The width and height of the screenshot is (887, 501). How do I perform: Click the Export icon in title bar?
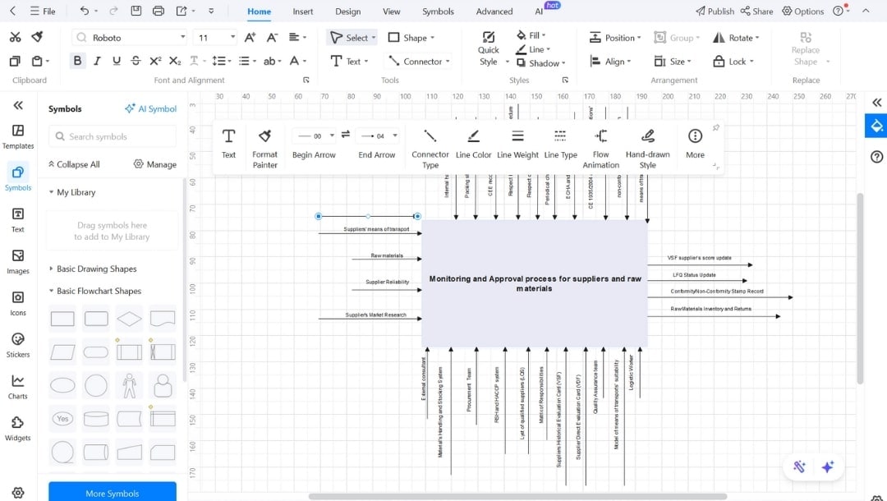(x=182, y=11)
